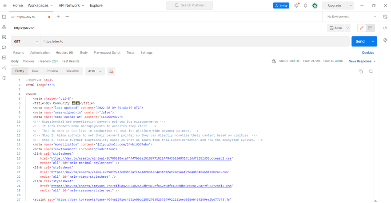
Task: Open Collections in the left sidebar
Action: [x=4, y=17]
